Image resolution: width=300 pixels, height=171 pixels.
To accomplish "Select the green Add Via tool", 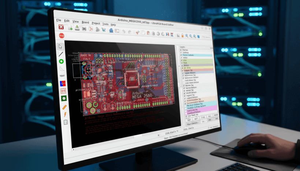I will tap(61, 61).
